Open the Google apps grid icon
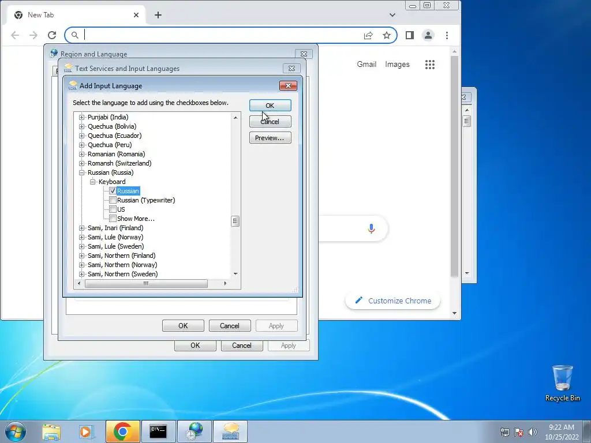 [429, 65]
